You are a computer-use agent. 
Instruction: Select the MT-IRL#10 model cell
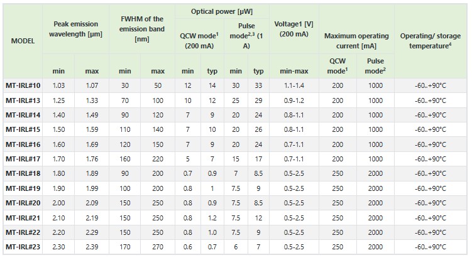[23, 86]
